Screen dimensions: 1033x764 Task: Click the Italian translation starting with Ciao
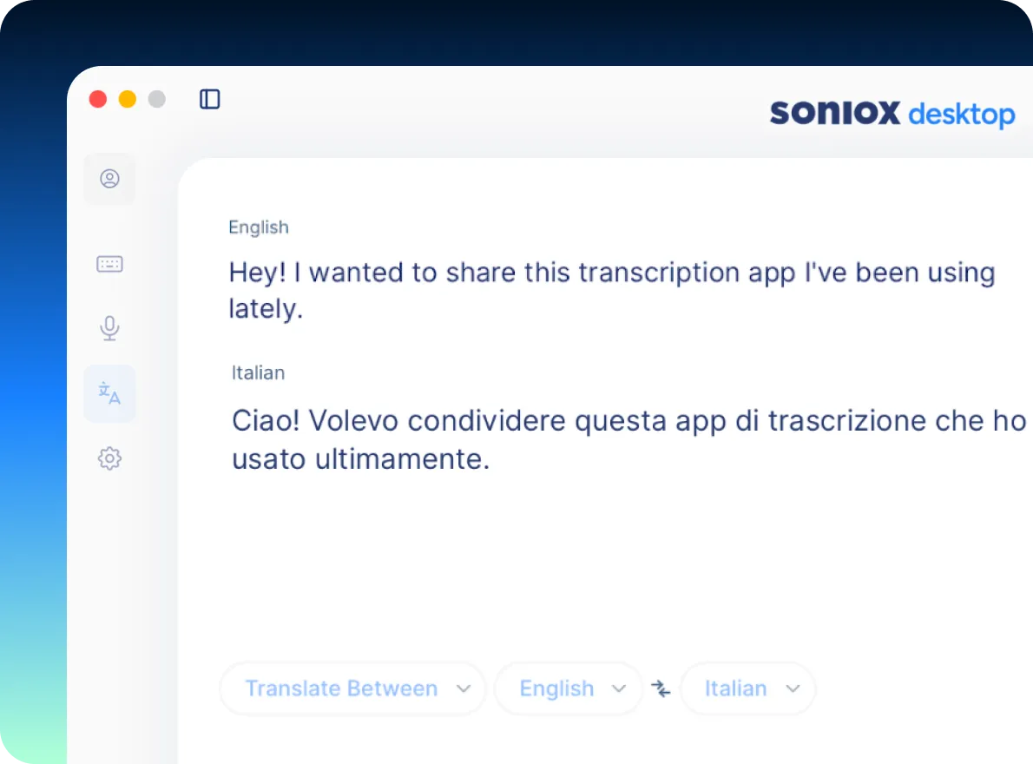point(628,421)
